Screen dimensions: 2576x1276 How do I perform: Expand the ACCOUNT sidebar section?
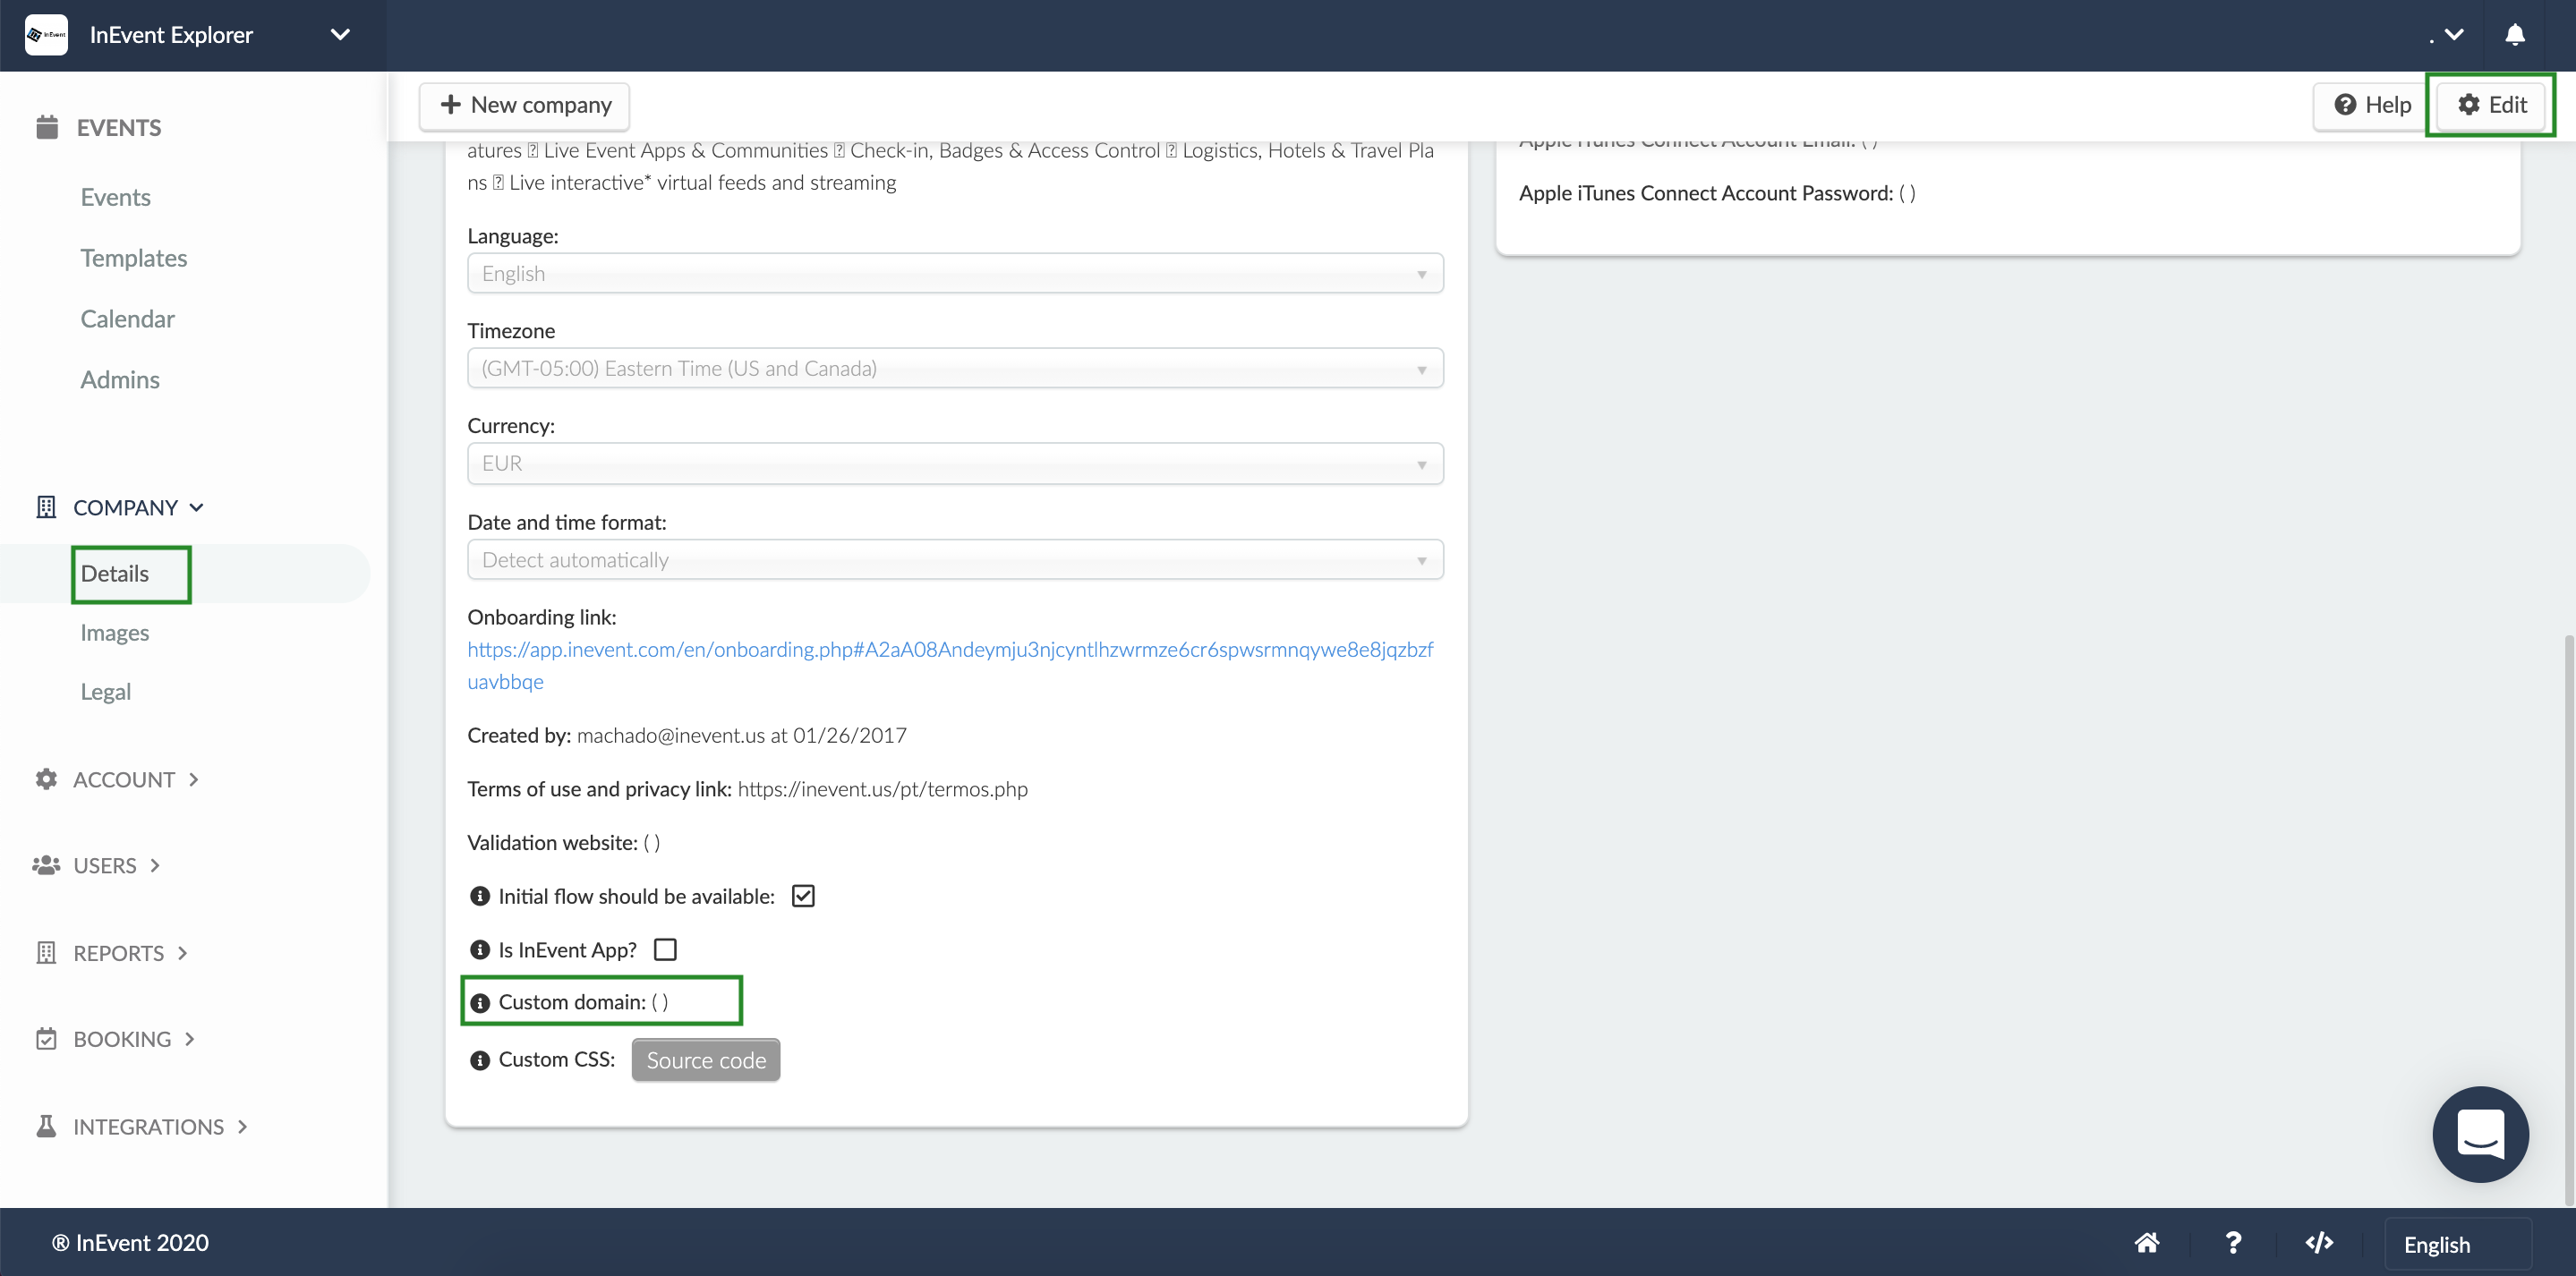click(x=123, y=779)
